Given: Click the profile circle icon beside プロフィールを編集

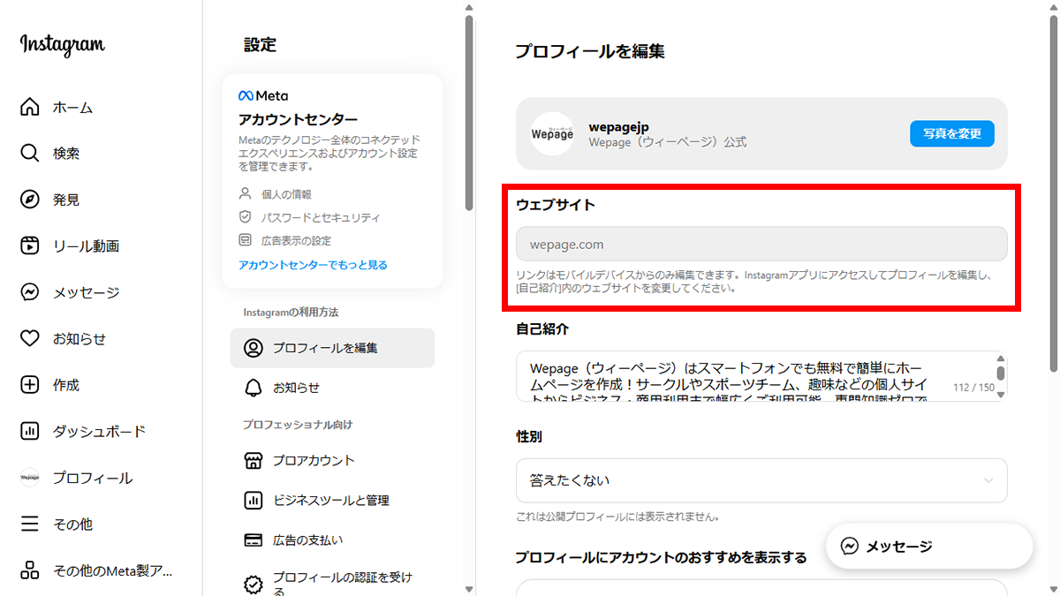Looking at the screenshot, I should coord(254,348).
